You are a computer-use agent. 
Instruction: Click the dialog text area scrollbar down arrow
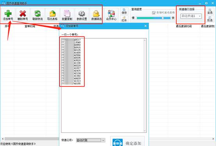pos(145,130)
